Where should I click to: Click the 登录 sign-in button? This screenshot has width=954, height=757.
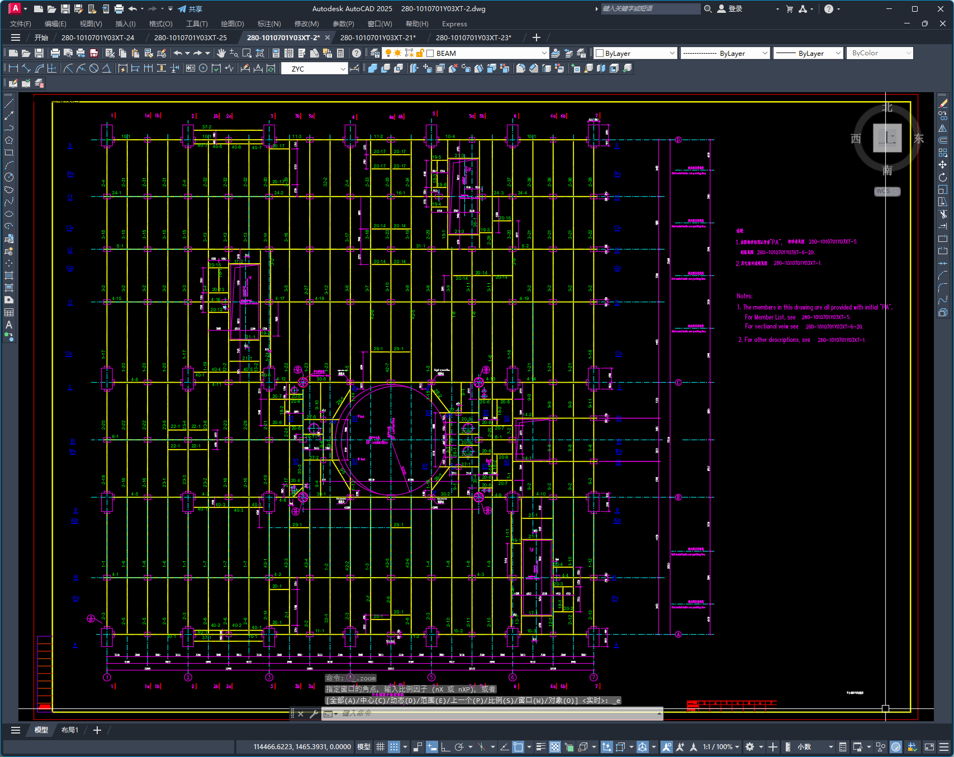coord(730,9)
